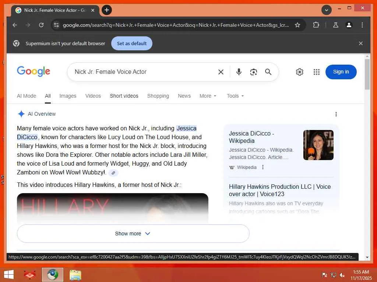Open the site information icon in the address bar
The width and height of the screenshot is (377, 282).
[x=56, y=25]
